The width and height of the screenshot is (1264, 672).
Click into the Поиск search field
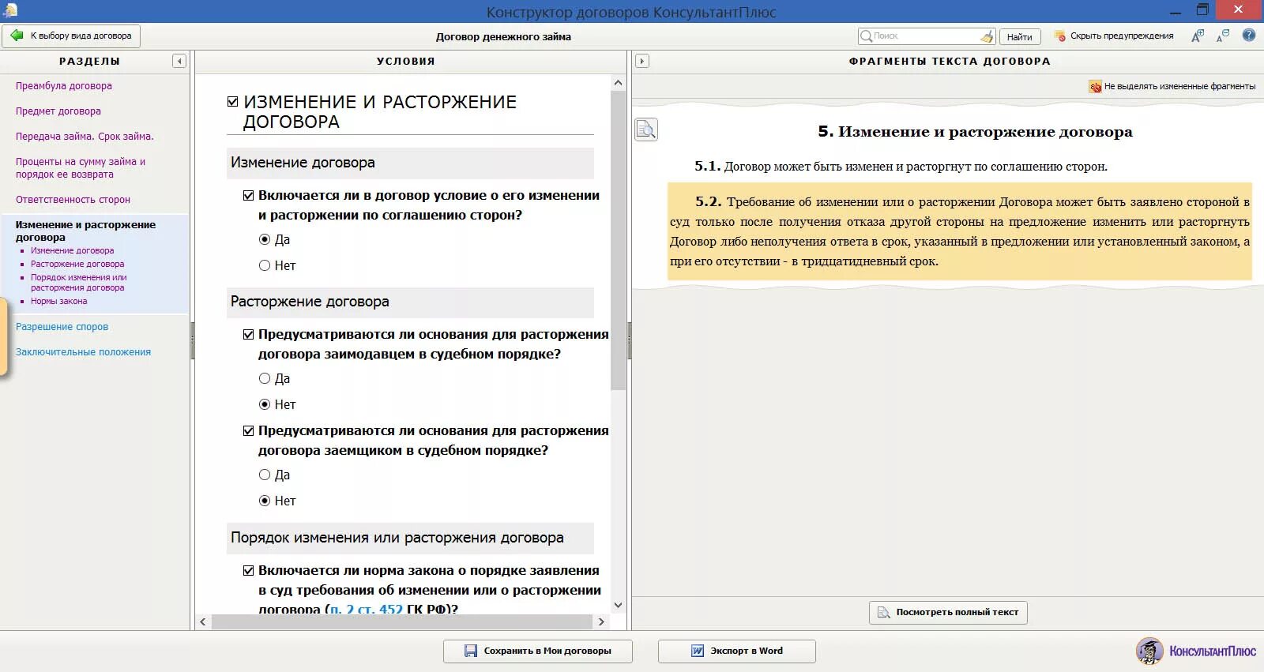(x=926, y=36)
